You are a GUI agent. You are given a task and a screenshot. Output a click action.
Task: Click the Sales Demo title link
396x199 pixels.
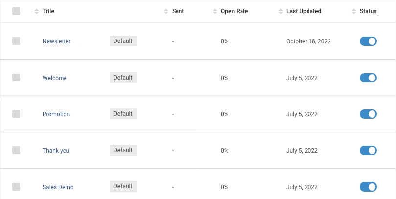tap(58, 187)
